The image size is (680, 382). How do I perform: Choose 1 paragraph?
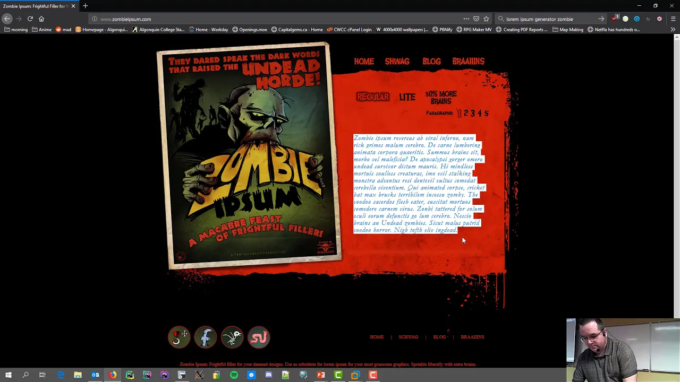459,113
